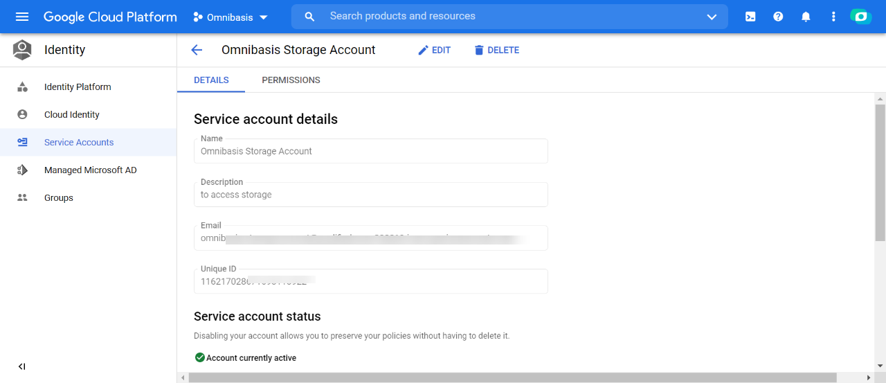Viewport: 886px width, 383px height.
Task: Click the Service Accounts key icon
Action: click(22, 142)
